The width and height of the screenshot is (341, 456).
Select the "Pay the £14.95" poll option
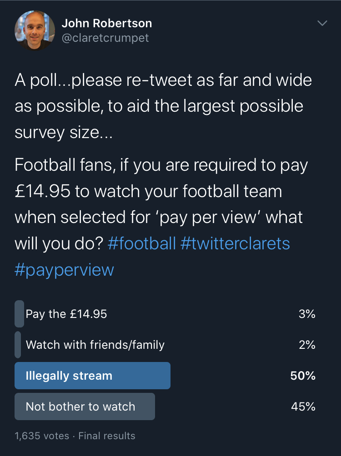point(66,314)
